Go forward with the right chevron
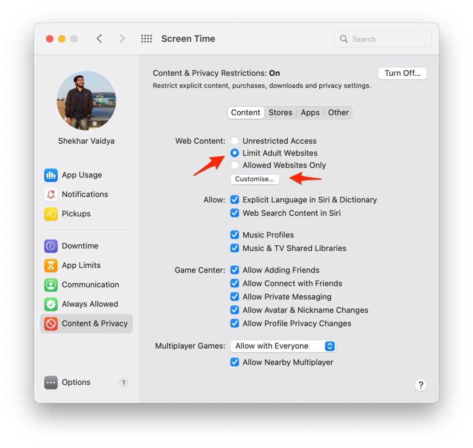The height and width of the screenshot is (448, 473). (122, 39)
